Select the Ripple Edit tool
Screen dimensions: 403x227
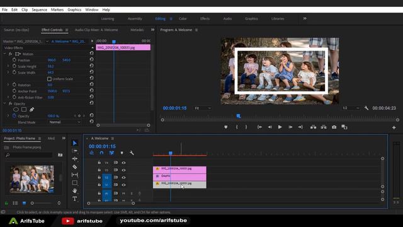[x=75, y=159]
